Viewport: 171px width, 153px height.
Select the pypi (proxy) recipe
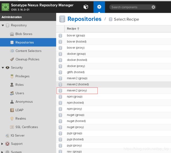coord(114,145)
